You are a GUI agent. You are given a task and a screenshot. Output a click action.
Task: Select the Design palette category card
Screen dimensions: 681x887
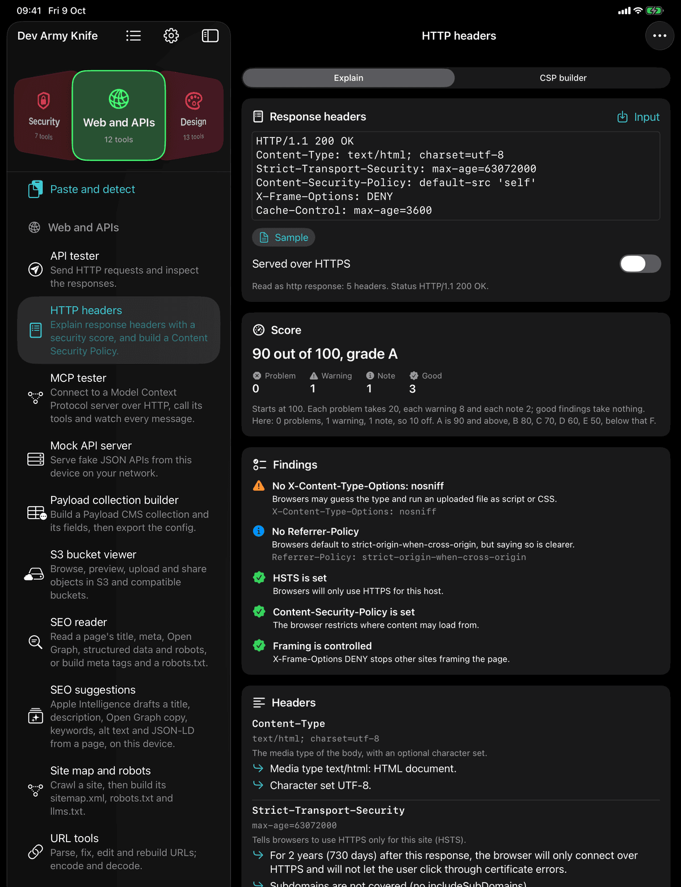[194, 116]
